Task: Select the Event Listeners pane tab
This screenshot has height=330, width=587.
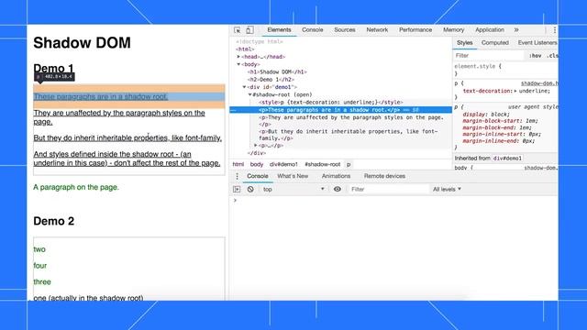Action: pyautogui.click(x=537, y=43)
